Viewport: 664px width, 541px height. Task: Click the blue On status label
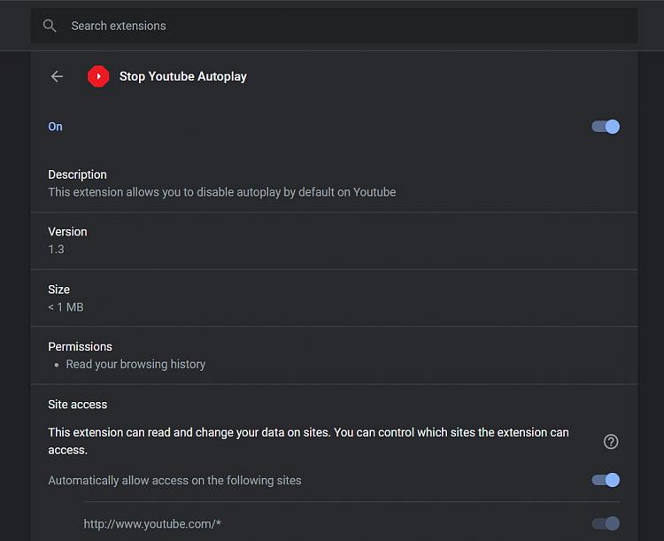point(55,127)
